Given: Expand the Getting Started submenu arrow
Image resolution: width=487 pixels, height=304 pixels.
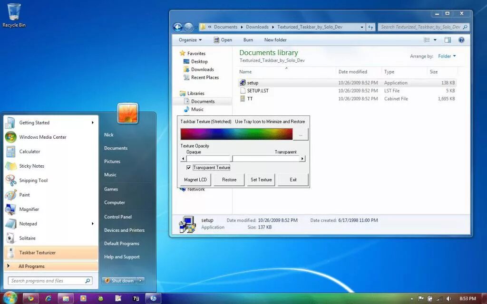Looking at the screenshot, I should click(x=93, y=123).
